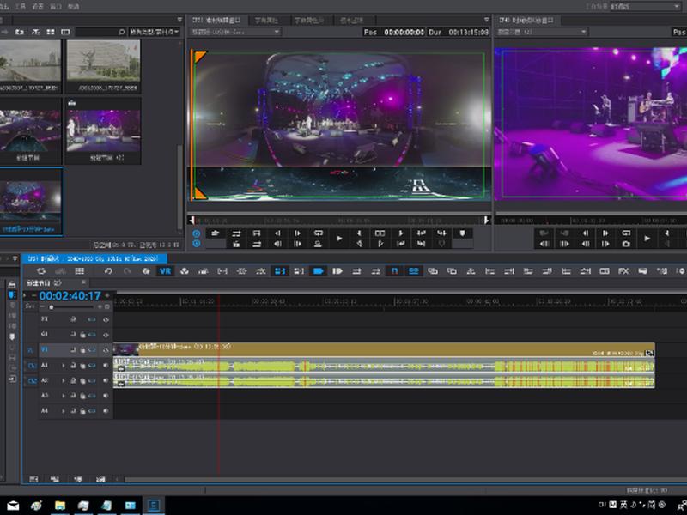Image resolution: width=687 pixels, height=515 pixels.
Task: Expand the A2 track triangle
Action: pos(64,380)
